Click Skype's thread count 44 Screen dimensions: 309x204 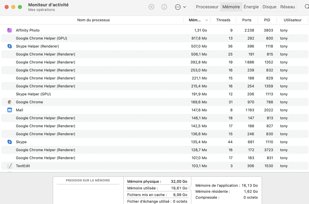[230, 142]
